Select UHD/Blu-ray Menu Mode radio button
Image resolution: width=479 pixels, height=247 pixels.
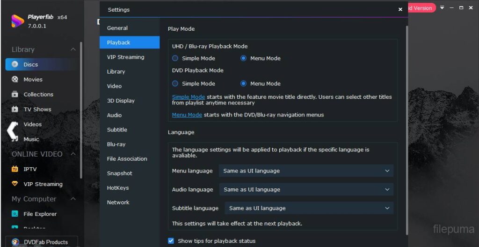pyautogui.click(x=243, y=58)
